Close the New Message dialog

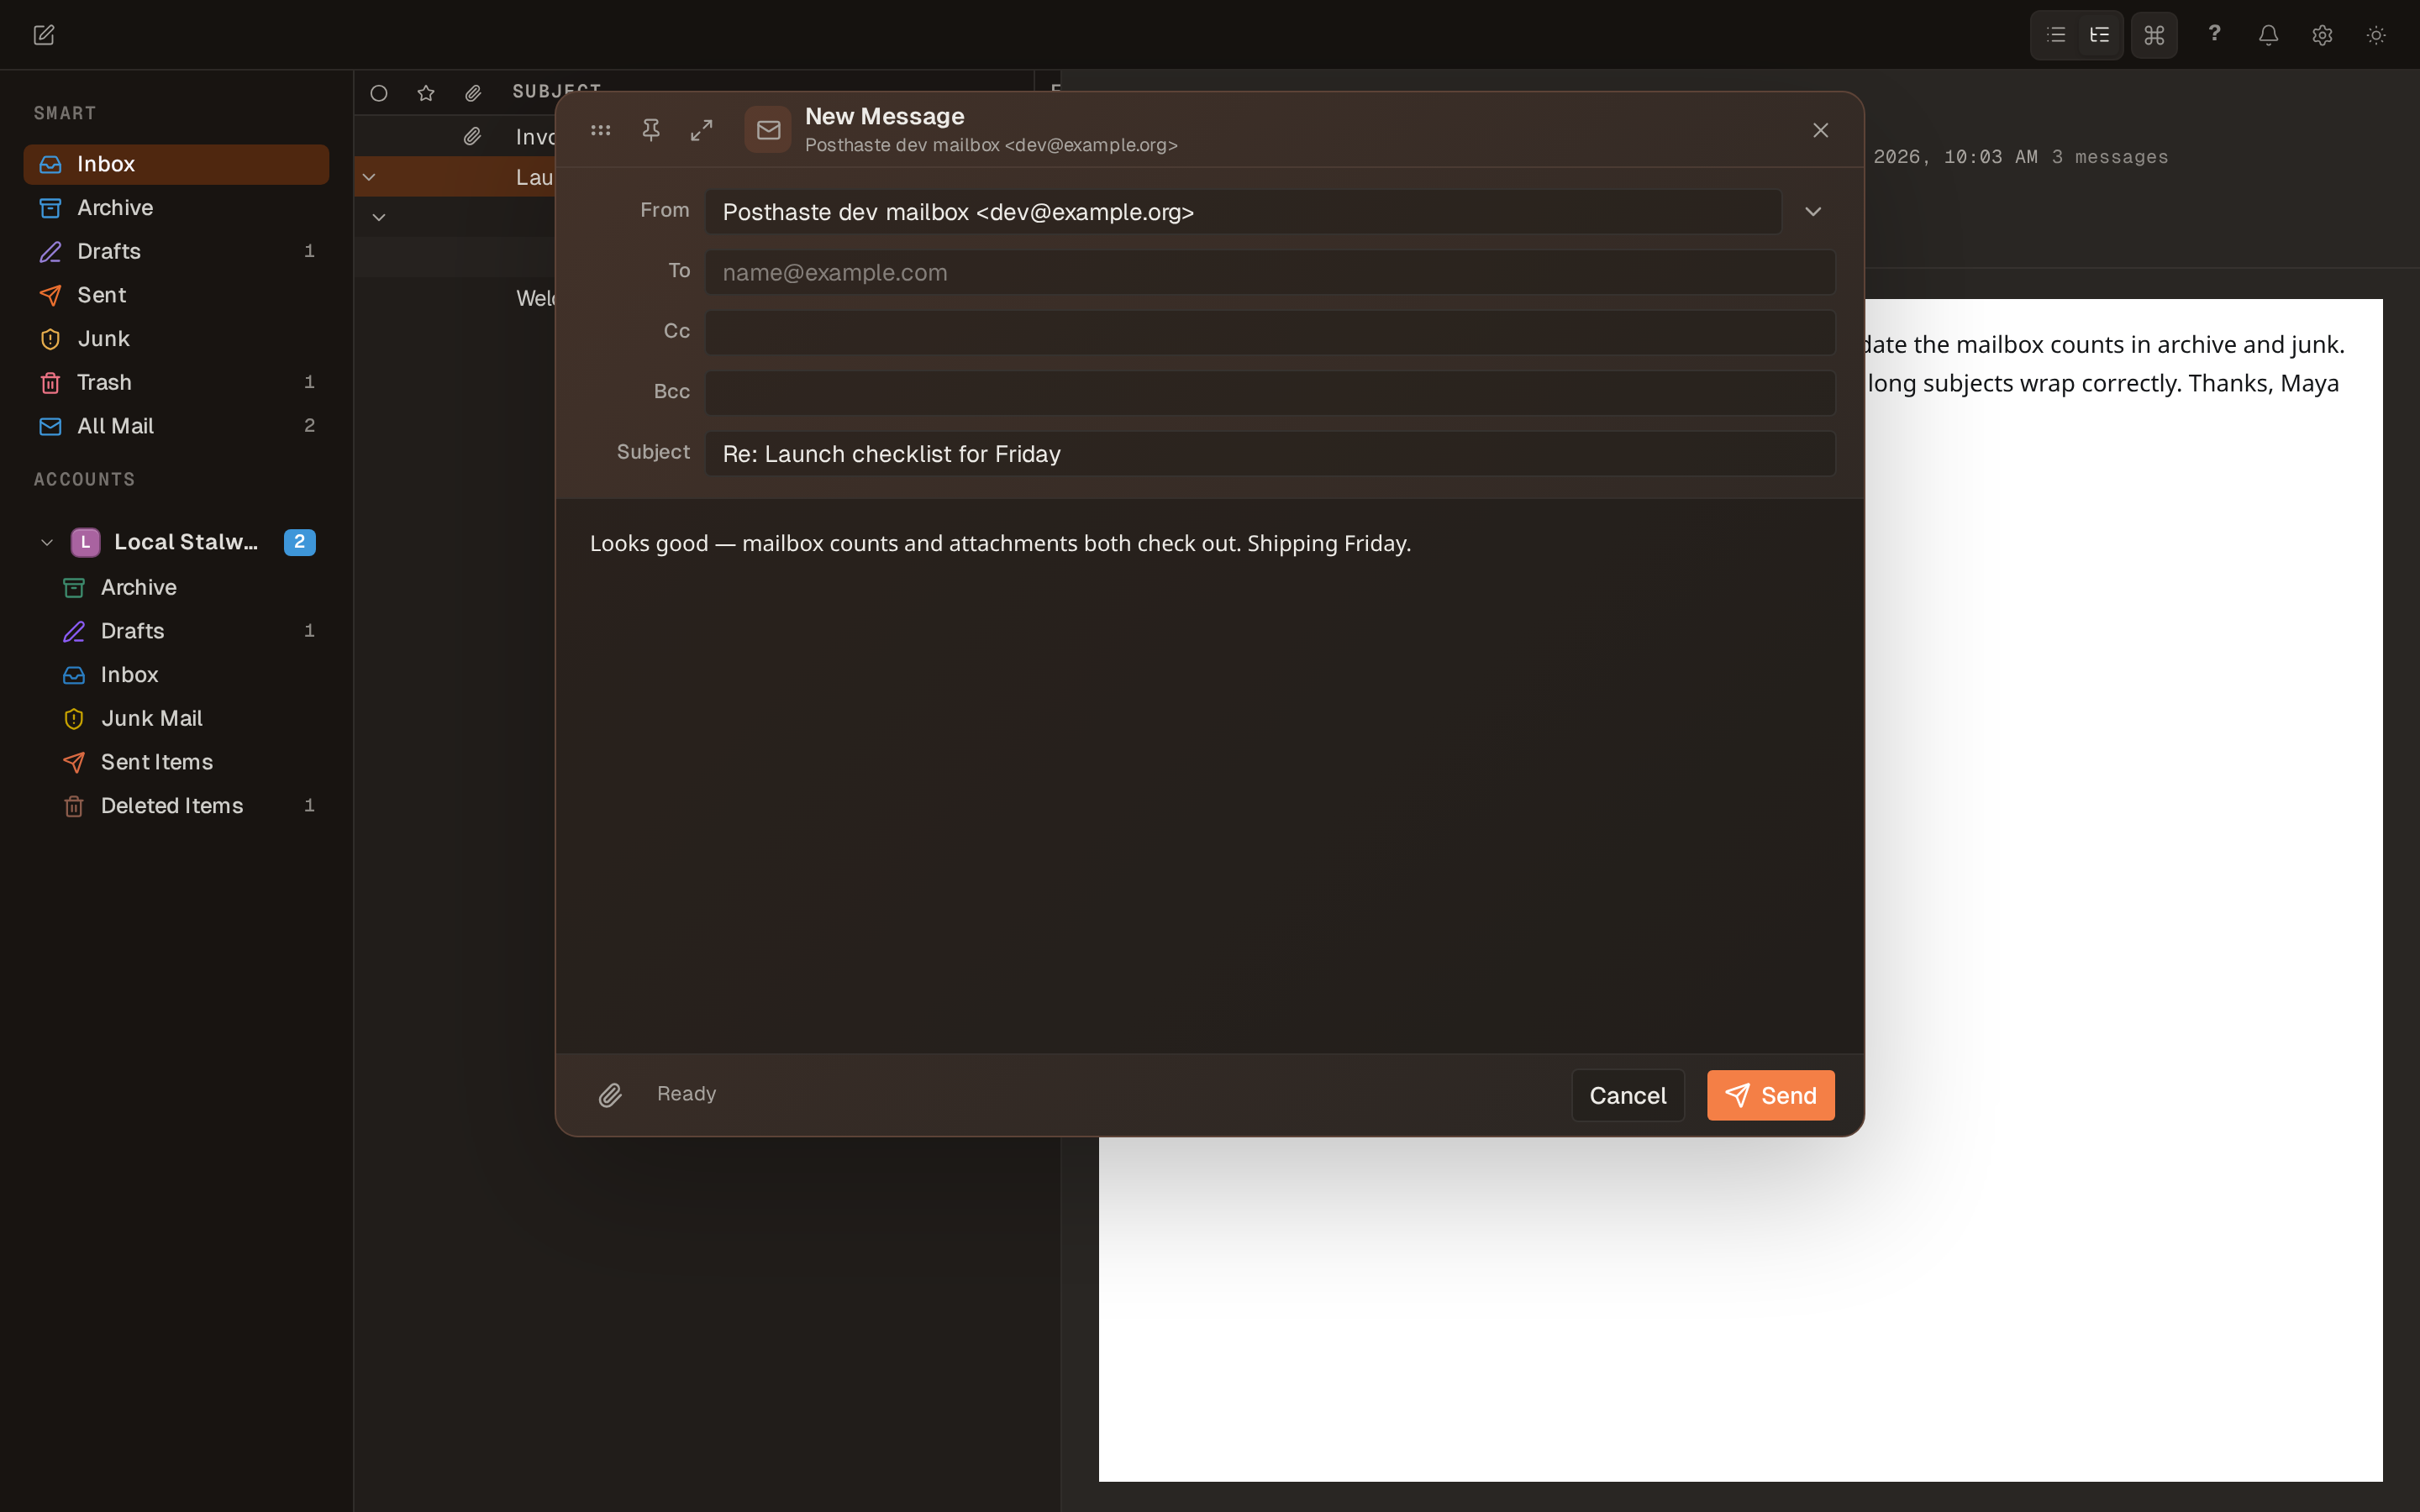(1820, 130)
